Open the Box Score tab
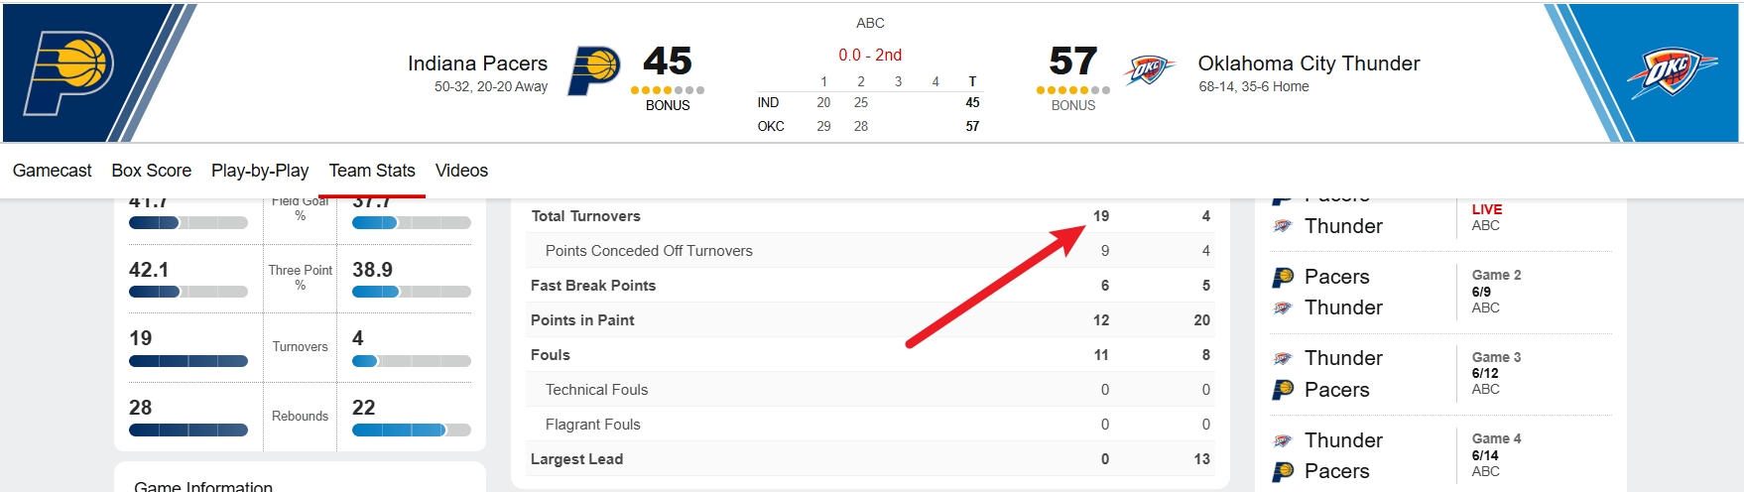The image size is (1744, 492). pos(151,171)
